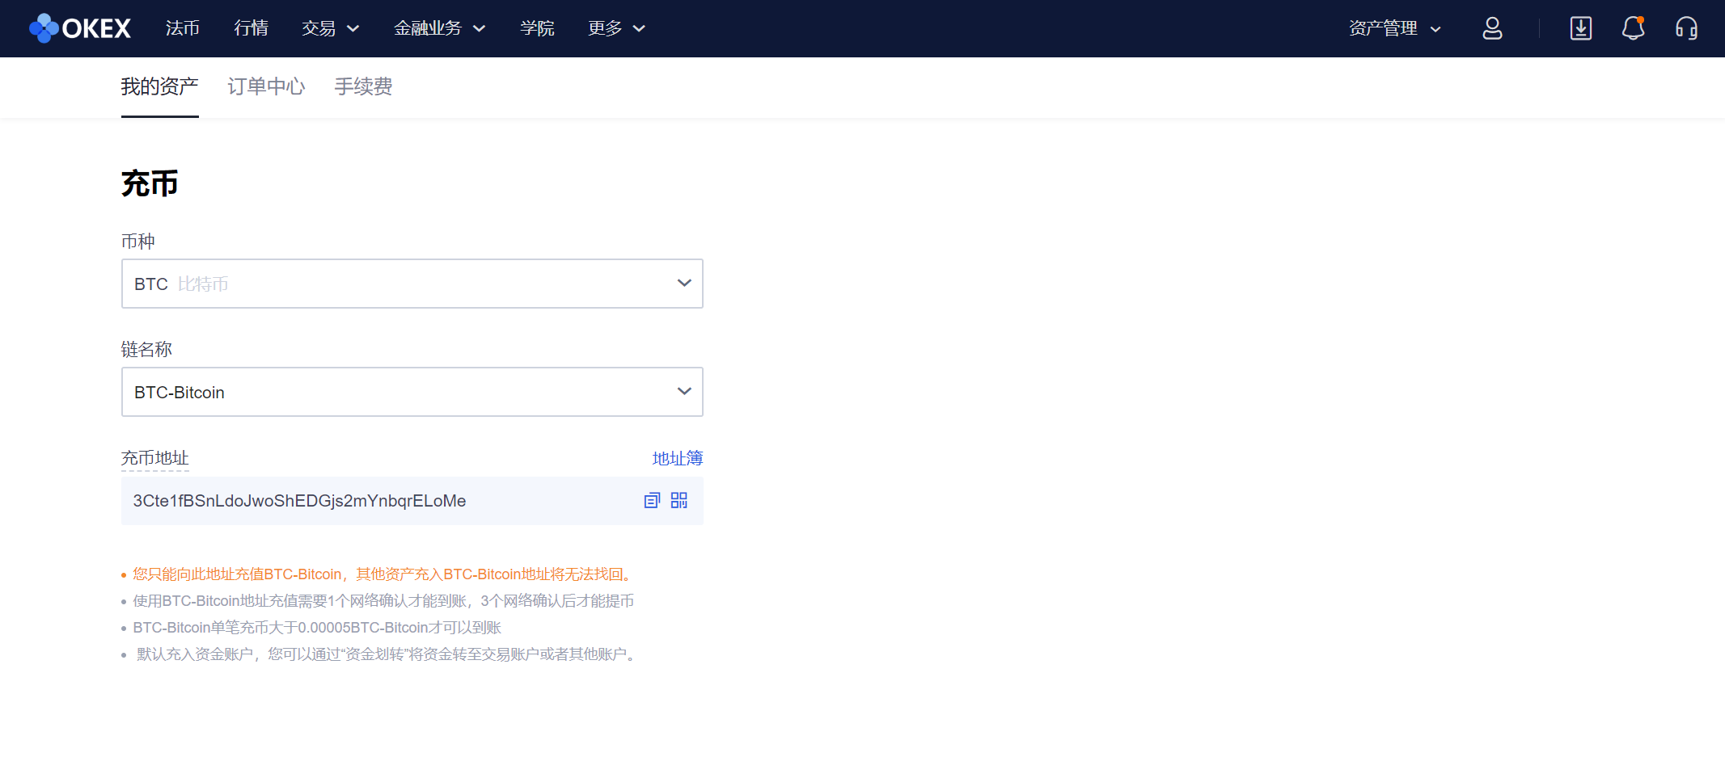
Task: Click the 充币地址 label
Action: point(154,459)
